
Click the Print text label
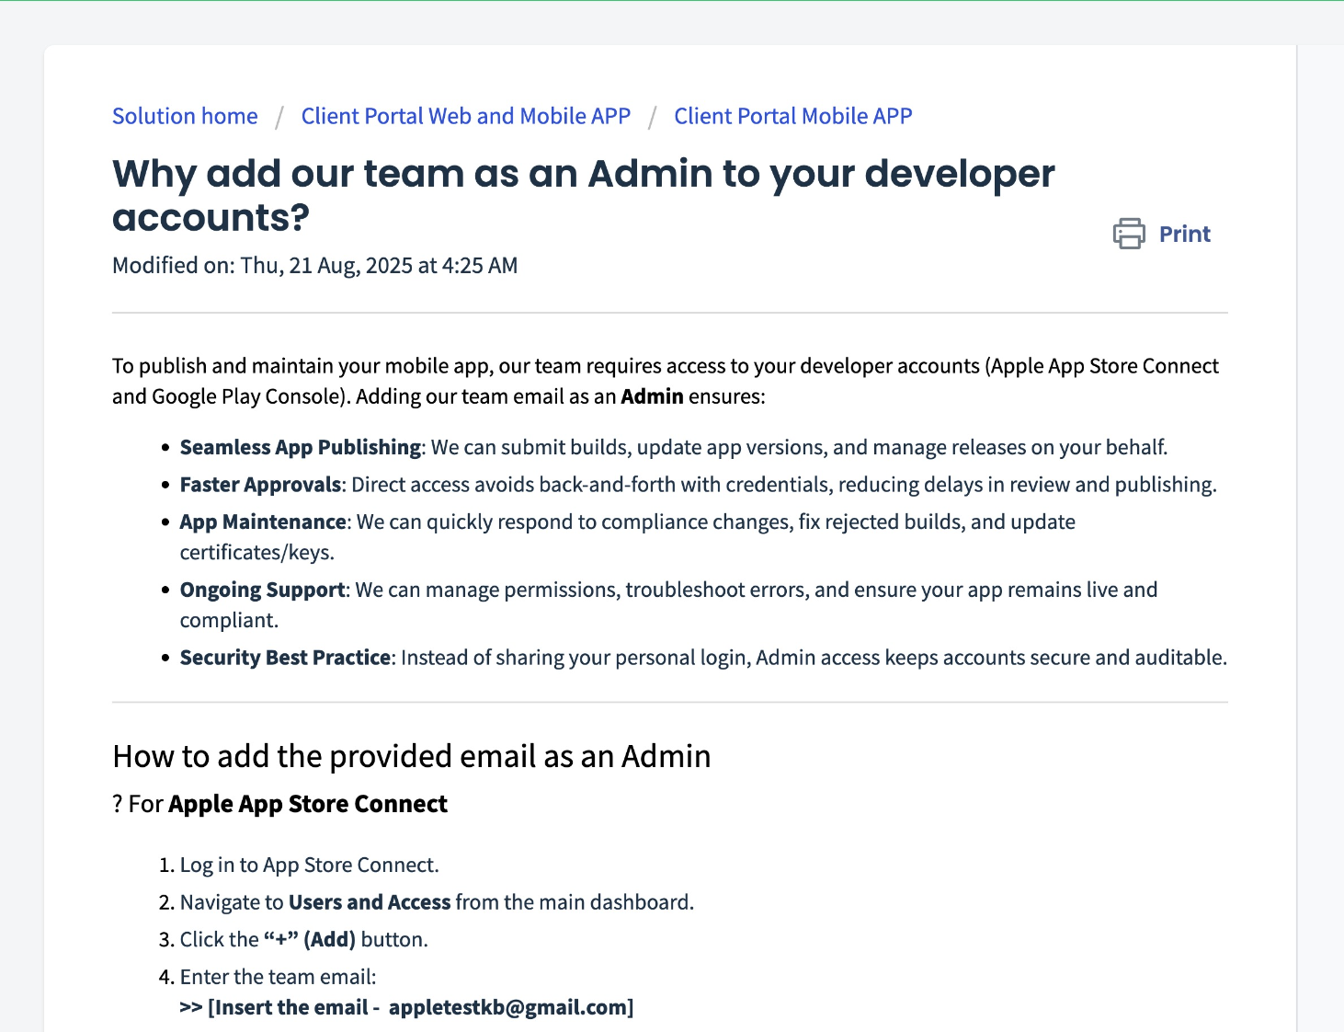tap(1184, 234)
